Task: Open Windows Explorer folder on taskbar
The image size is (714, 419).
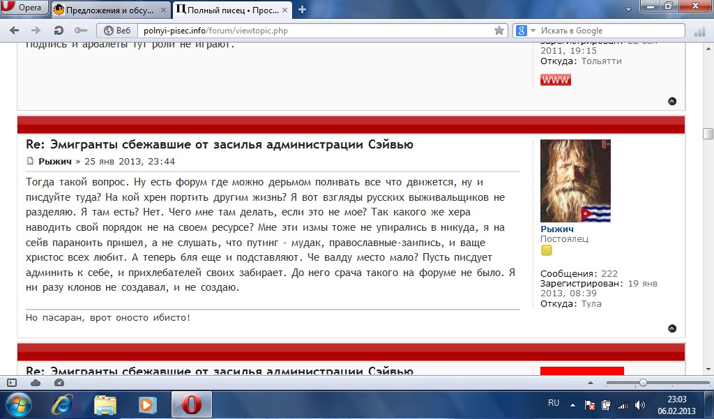Action: click(105, 405)
